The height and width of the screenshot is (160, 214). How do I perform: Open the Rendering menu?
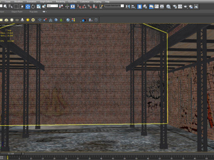click(x=61, y=2)
